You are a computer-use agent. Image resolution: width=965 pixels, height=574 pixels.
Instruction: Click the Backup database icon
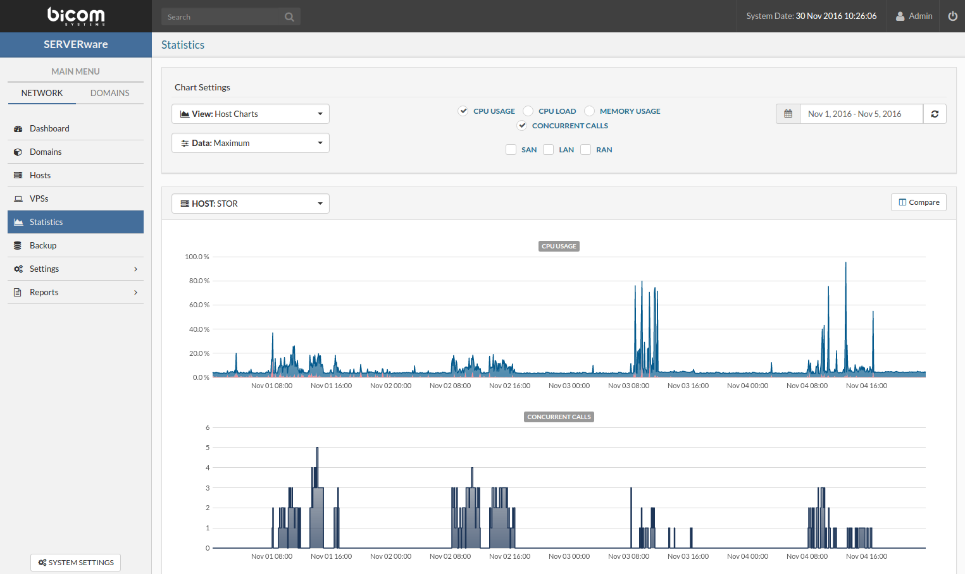click(18, 246)
